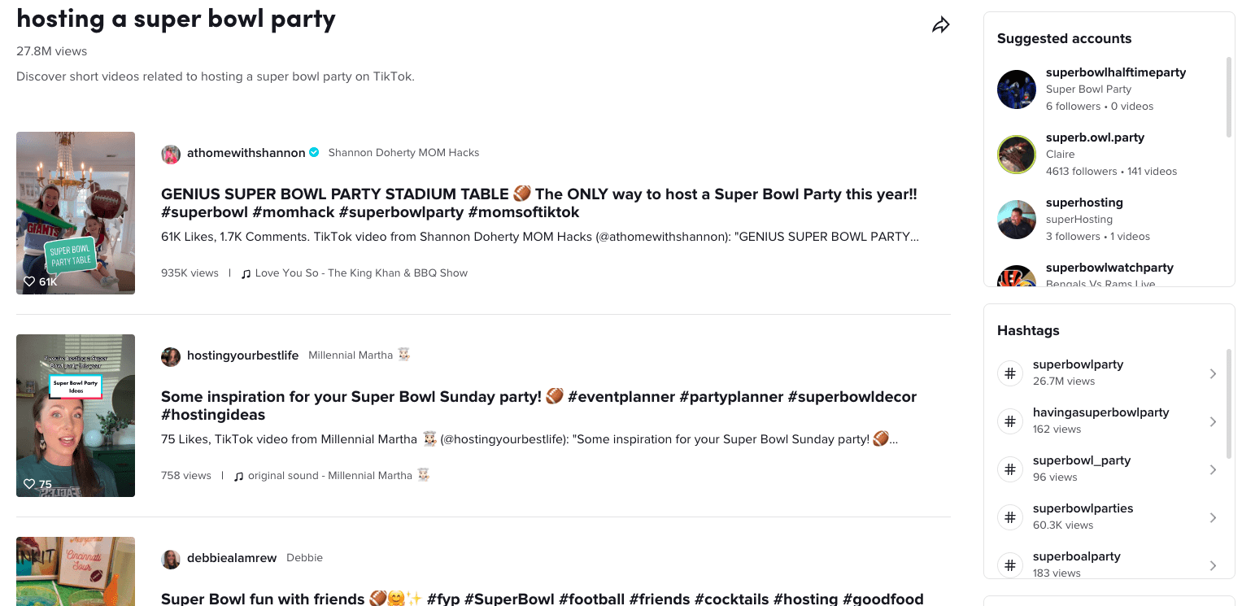1242x606 pixels.
Task: Open the chevron for superbowl_party hashtag
Action: [1213, 469]
